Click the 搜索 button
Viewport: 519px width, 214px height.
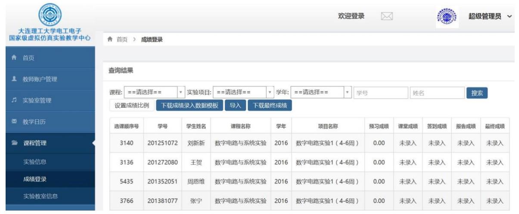tap(477, 92)
